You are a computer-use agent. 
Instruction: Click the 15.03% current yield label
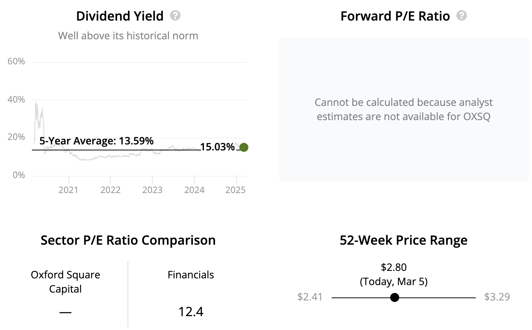pos(217,147)
